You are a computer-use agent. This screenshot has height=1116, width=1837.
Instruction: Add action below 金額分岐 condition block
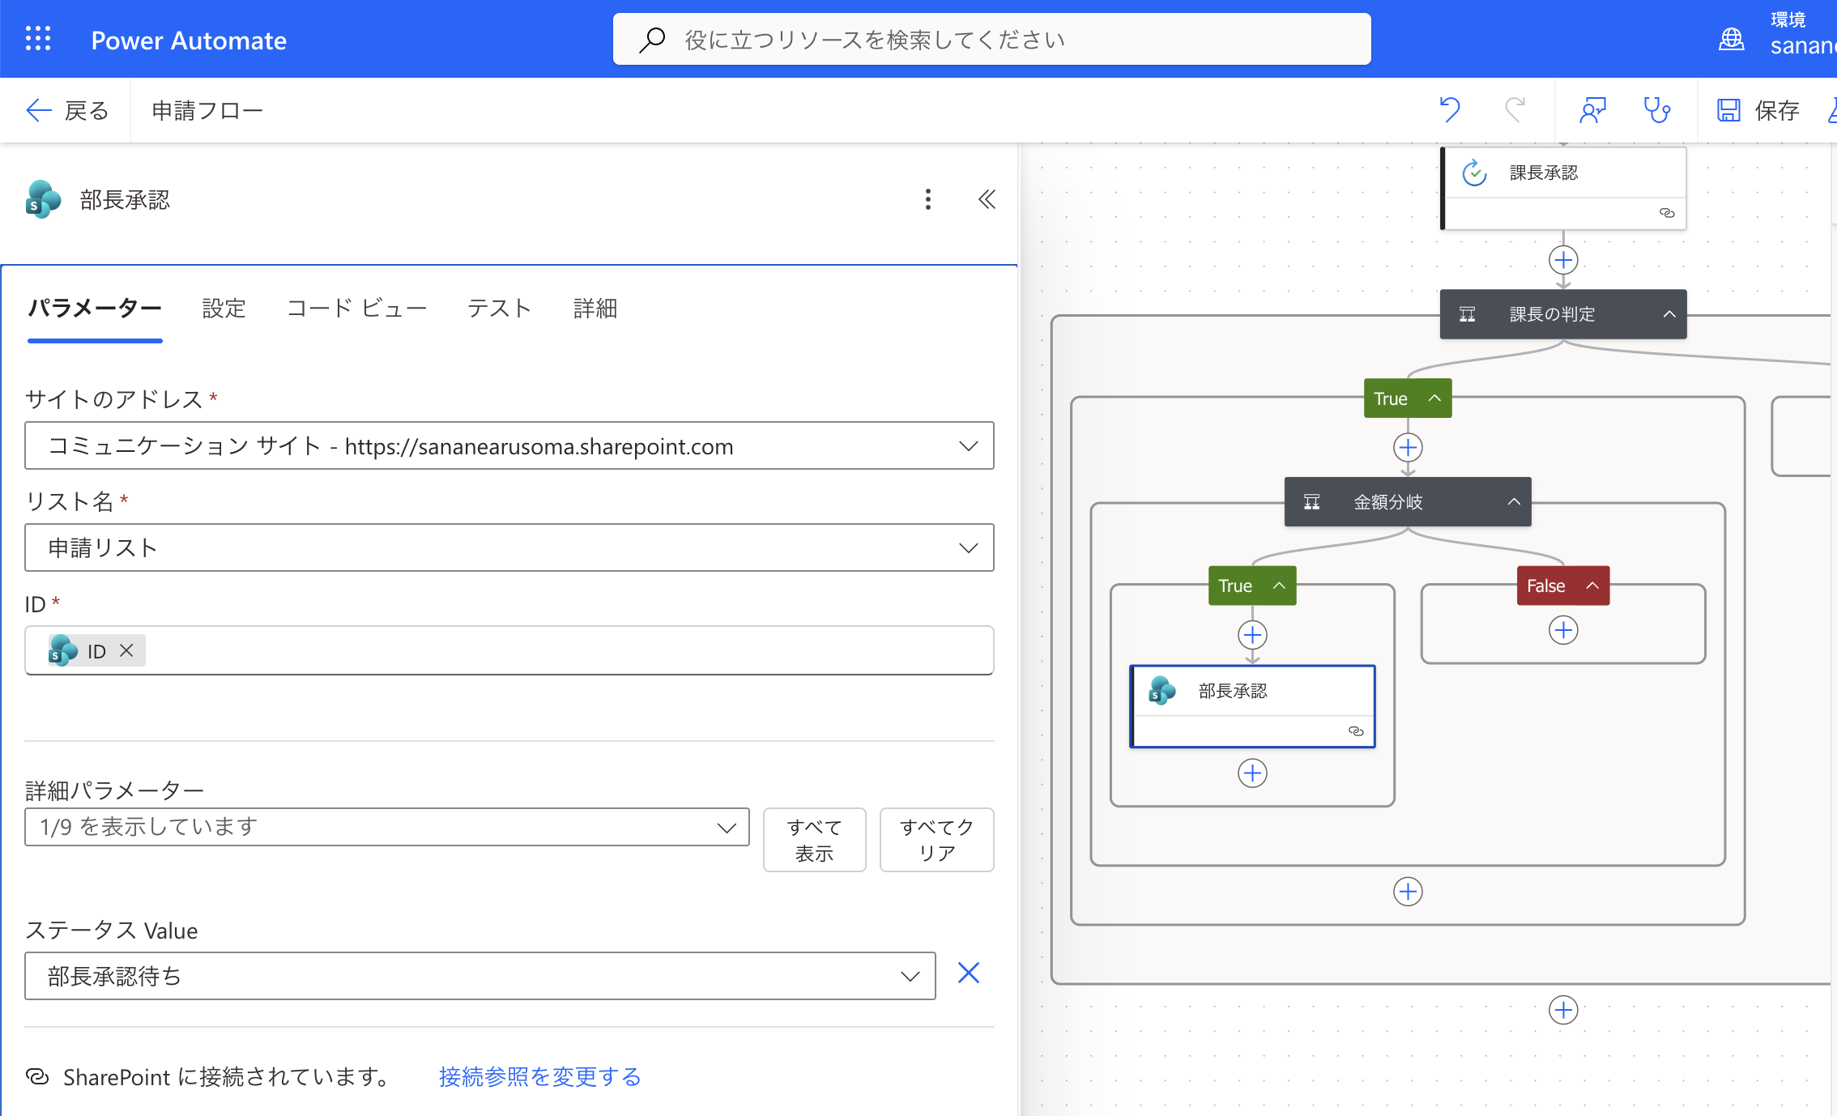click(x=1408, y=892)
